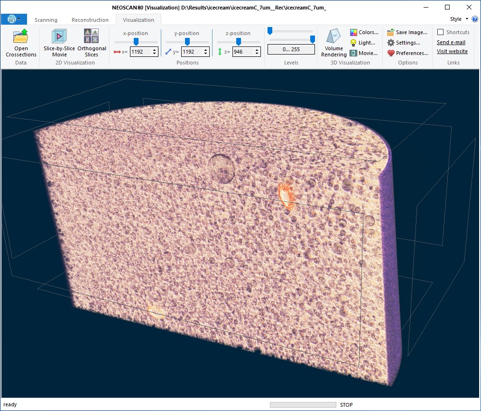This screenshot has height=411, width=481.
Task: Click the y-position value input field
Action: click(191, 52)
